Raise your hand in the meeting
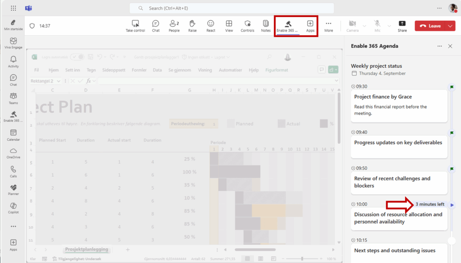 click(192, 26)
